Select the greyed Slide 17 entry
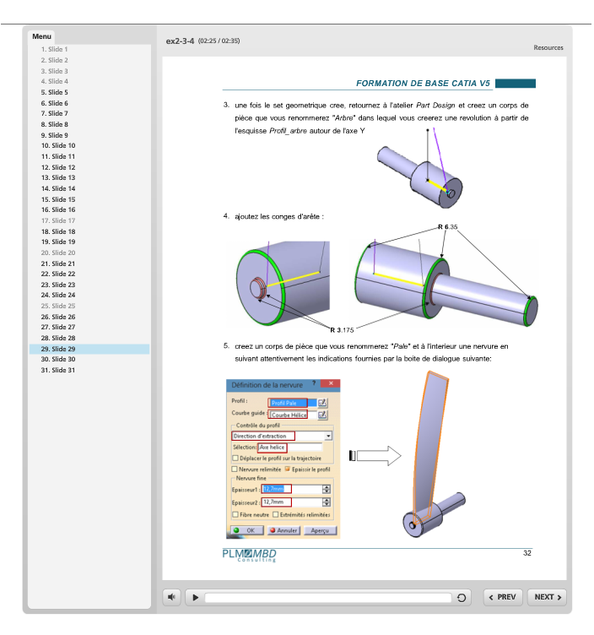This screenshot has height=635, width=594. coord(58,220)
